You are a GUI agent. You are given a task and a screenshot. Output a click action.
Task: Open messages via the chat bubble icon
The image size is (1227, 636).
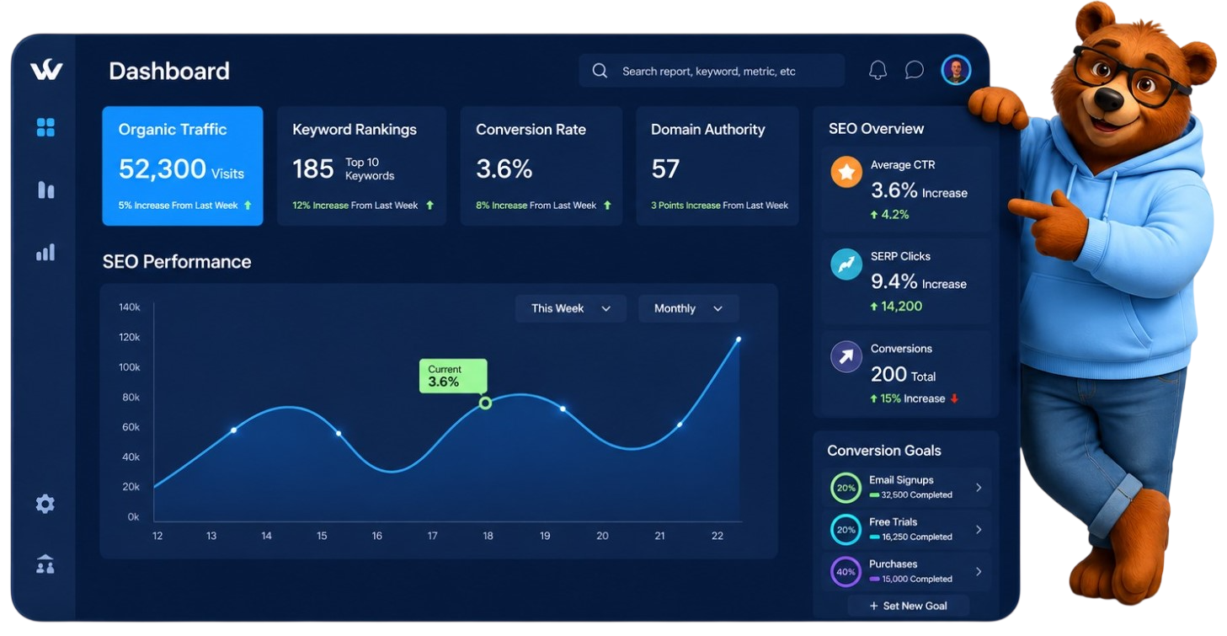915,70
